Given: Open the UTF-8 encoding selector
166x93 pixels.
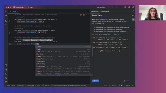Looking at the screenshot, I should coord(114,86).
